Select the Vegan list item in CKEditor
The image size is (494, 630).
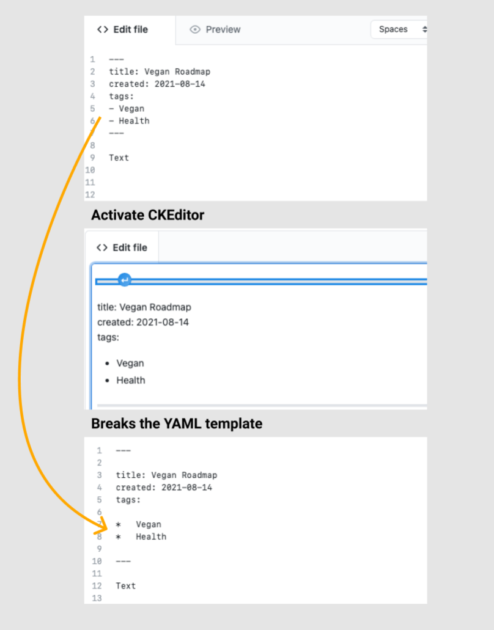[x=130, y=363]
